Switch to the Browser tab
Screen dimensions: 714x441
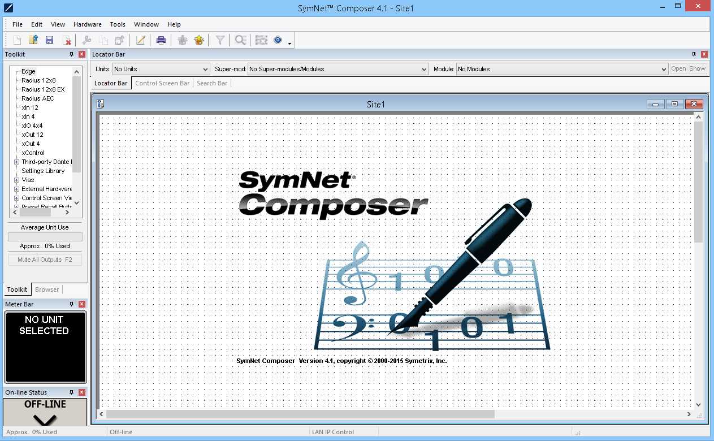click(47, 289)
